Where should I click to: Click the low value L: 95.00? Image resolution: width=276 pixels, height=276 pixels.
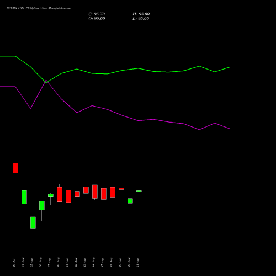pos(141,19)
